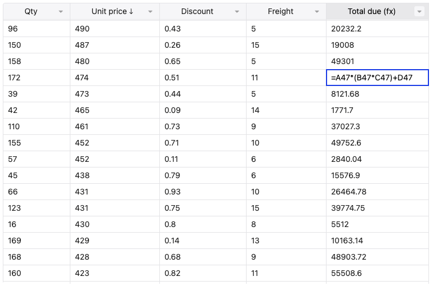Select the Discount cell showing 0.93
This screenshot has width=438, height=290.
tap(203, 192)
